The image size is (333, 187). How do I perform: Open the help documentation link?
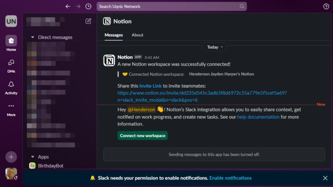click(258, 117)
